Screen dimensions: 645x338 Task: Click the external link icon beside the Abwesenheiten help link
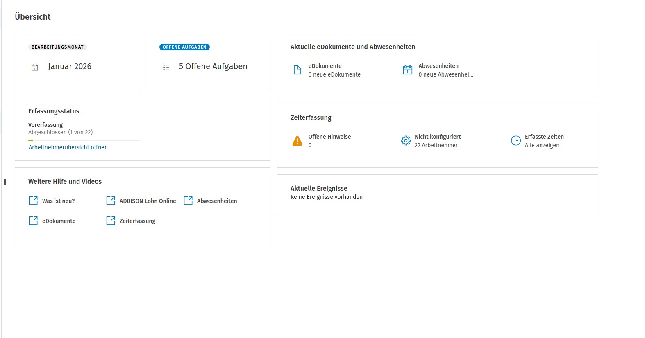pyautogui.click(x=188, y=201)
